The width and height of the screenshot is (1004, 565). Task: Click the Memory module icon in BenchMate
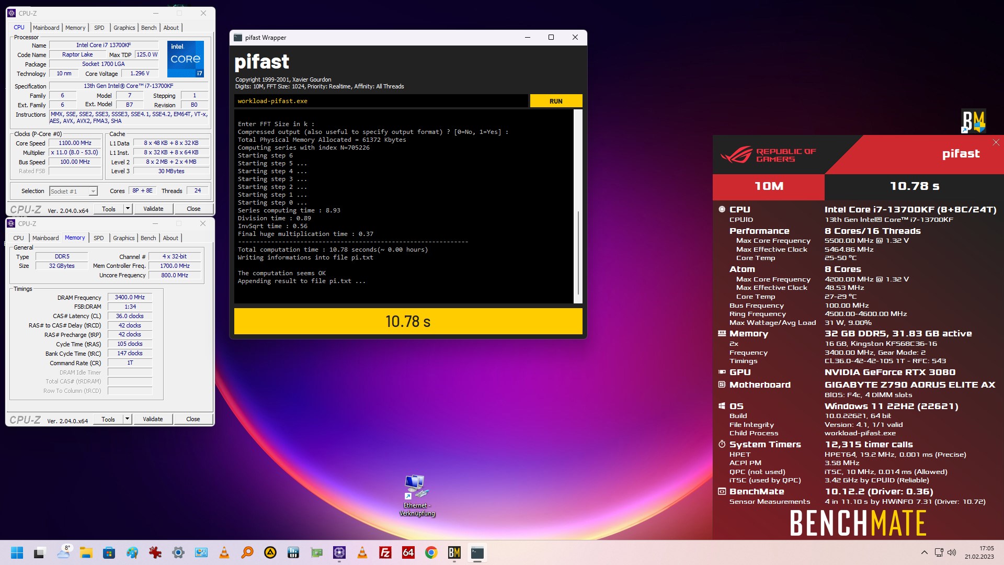tap(722, 333)
